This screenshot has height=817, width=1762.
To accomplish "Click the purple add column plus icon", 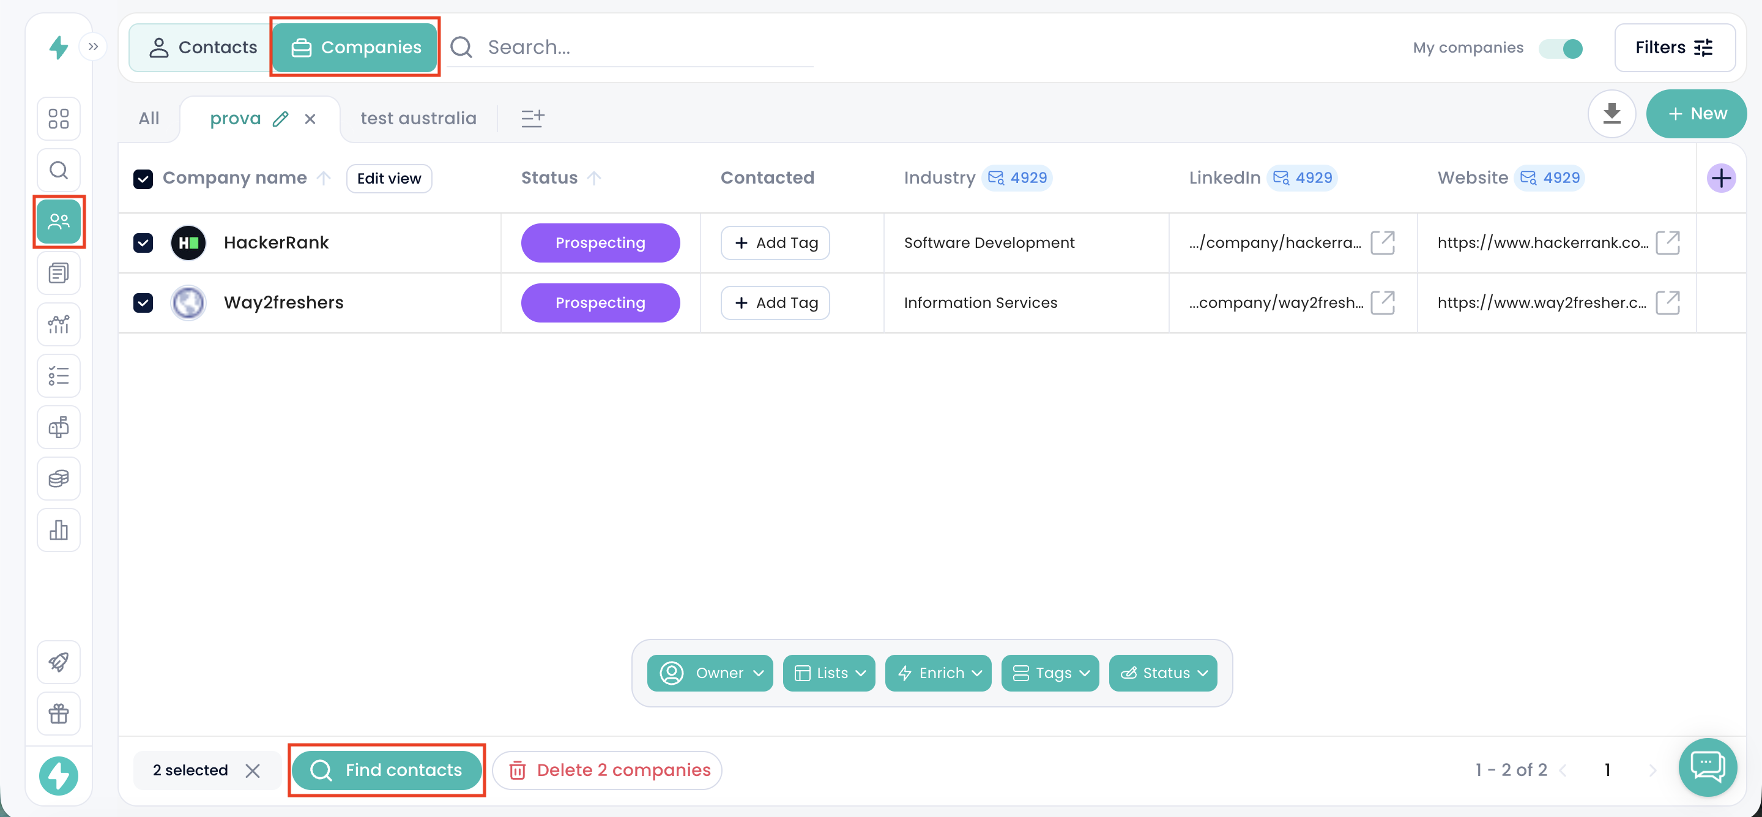I will pyautogui.click(x=1721, y=179).
